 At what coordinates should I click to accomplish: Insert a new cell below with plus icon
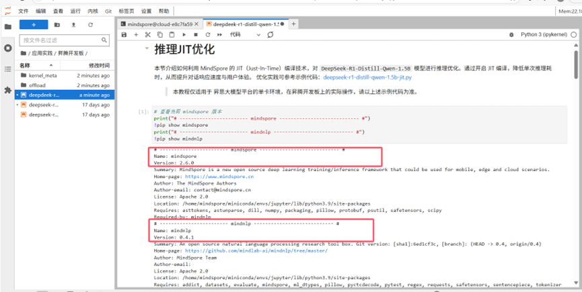136,35
